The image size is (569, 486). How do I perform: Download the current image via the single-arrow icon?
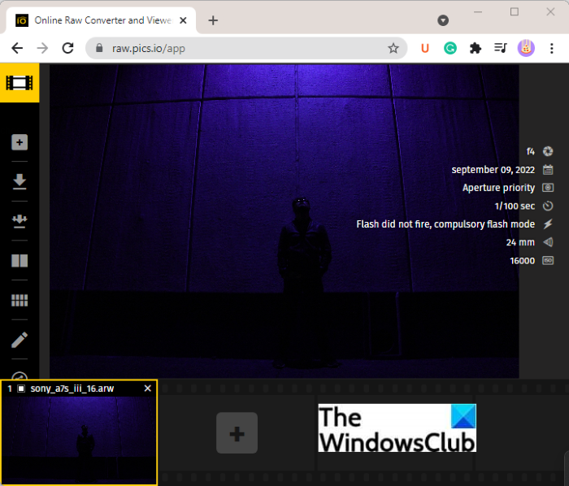20,181
